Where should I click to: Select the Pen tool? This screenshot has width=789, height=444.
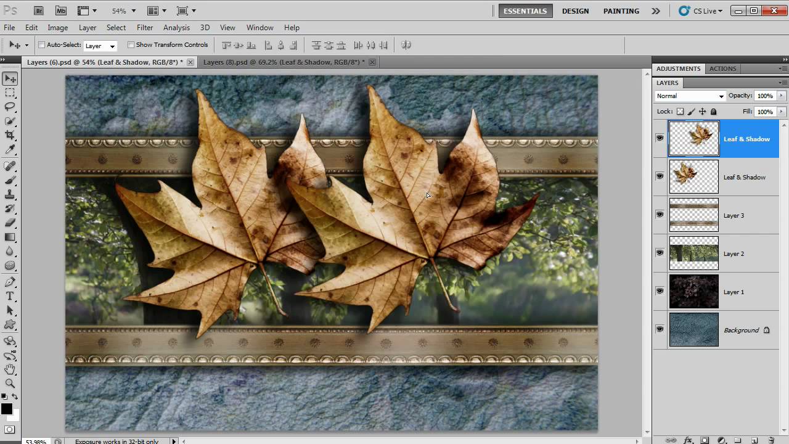tap(10, 282)
